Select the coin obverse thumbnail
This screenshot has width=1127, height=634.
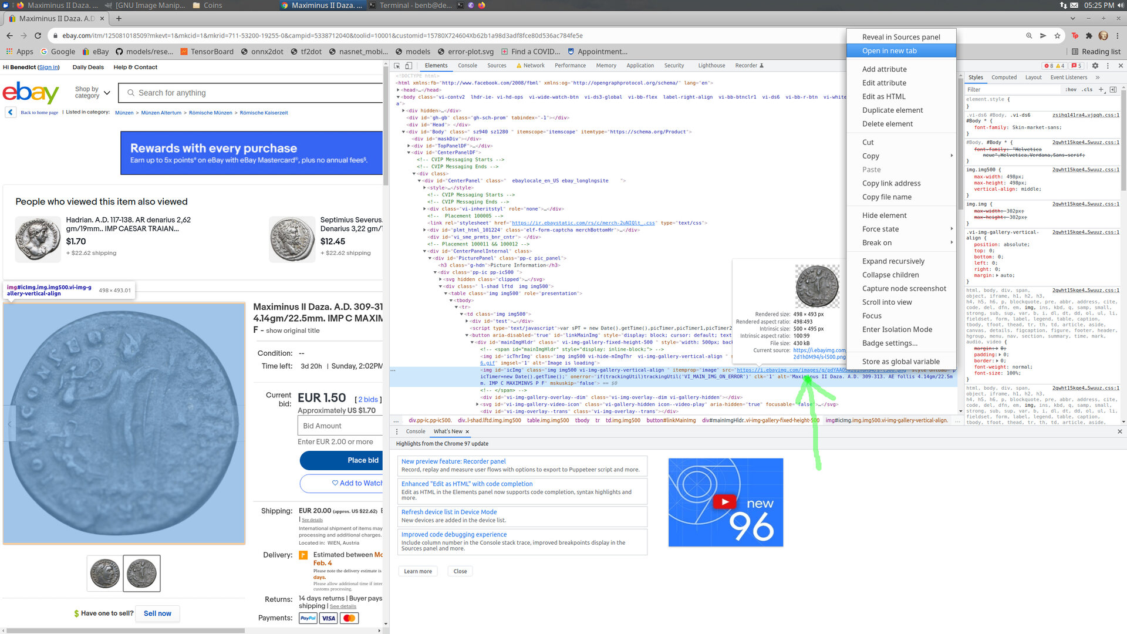[x=105, y=573]
